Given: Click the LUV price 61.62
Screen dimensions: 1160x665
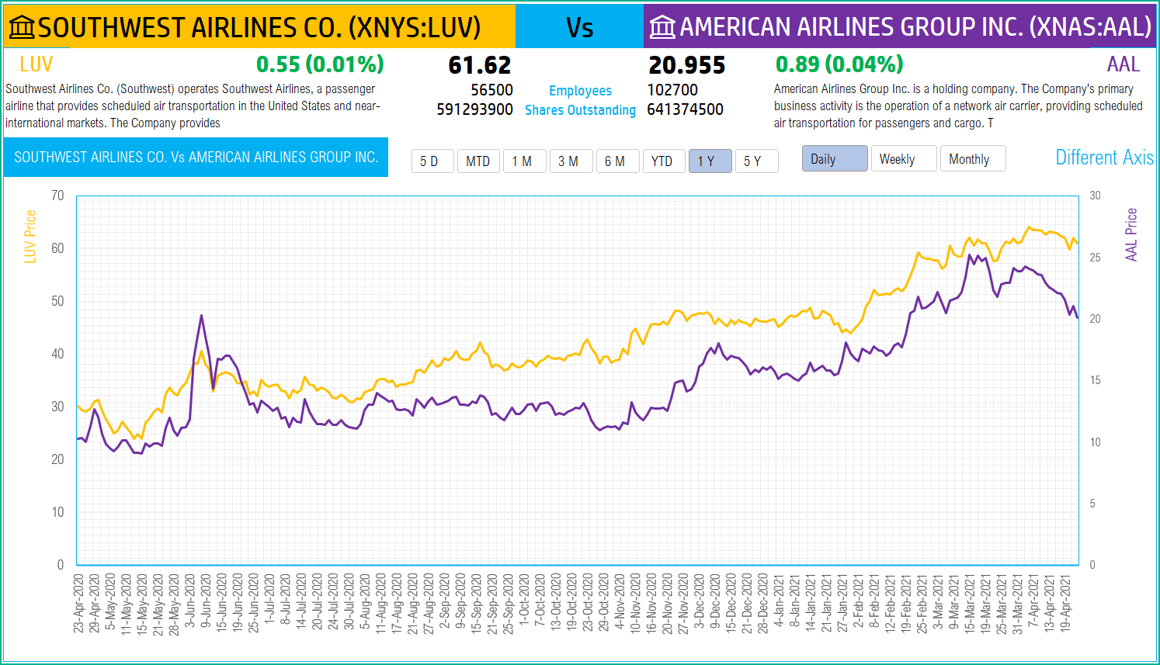Looking at the screenshot, I should (480, 65).
